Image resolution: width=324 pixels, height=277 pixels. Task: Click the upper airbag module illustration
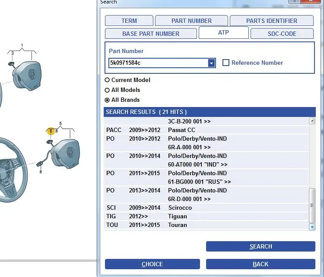point(27,76)
